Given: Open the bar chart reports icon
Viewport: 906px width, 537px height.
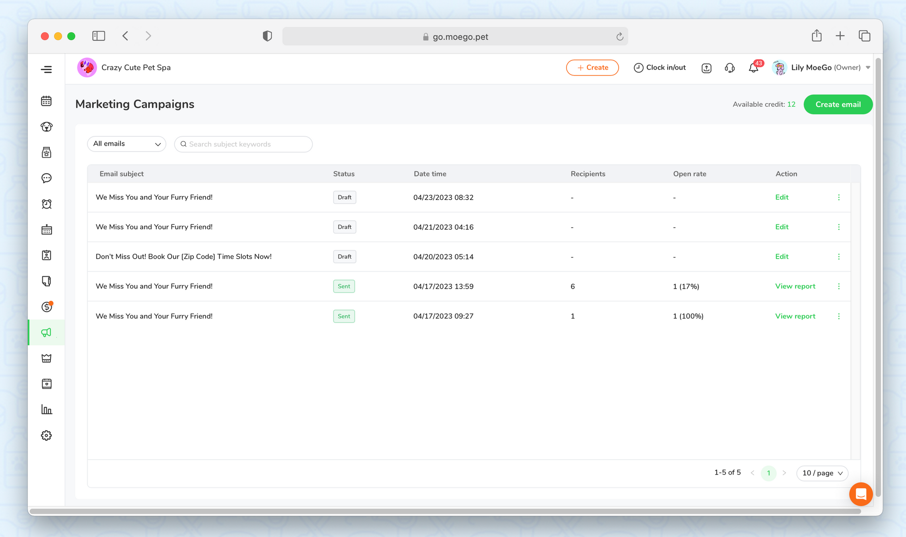Looking at the screenshot, I should coord(46,409).
